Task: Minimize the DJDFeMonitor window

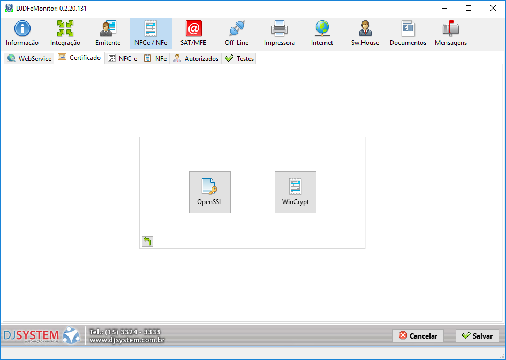Action: (x=444, y=8)
